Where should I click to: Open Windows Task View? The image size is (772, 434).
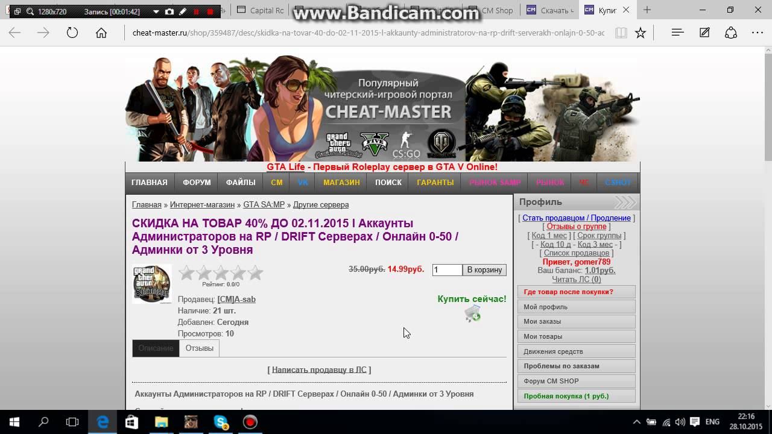tap(72, 422)
